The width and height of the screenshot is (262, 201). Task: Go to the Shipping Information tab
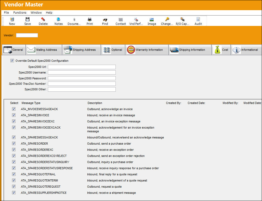190,50
